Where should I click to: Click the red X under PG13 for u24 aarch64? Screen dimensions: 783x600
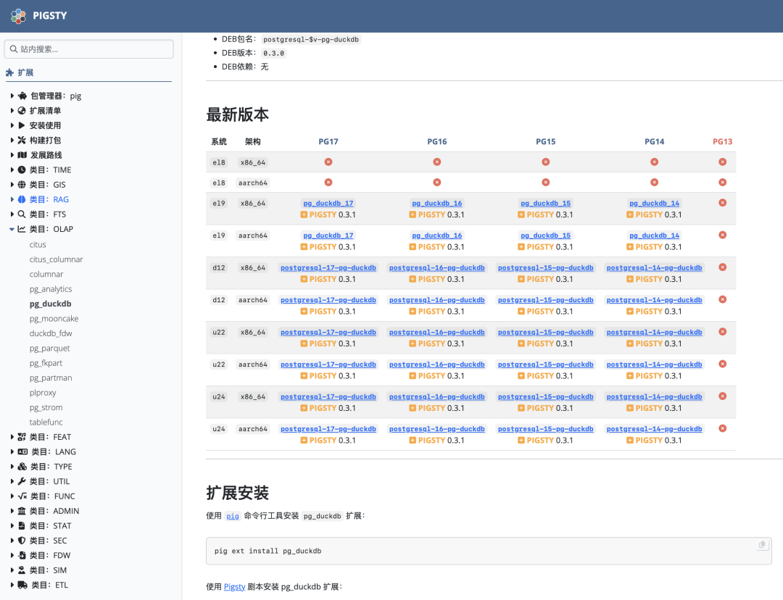(723, 428)
